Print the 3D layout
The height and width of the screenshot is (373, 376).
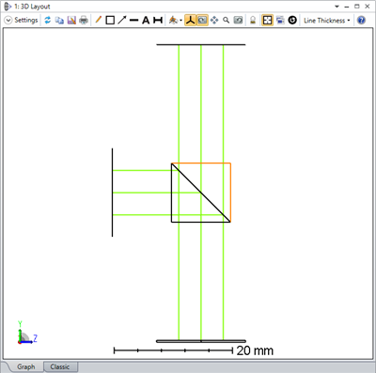[x=84, y=21]
